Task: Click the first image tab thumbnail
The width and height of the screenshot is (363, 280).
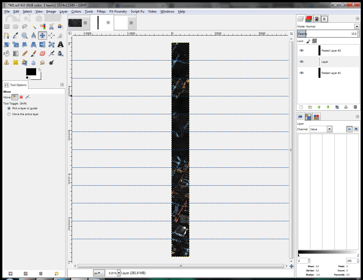Action: click(75, 23)
